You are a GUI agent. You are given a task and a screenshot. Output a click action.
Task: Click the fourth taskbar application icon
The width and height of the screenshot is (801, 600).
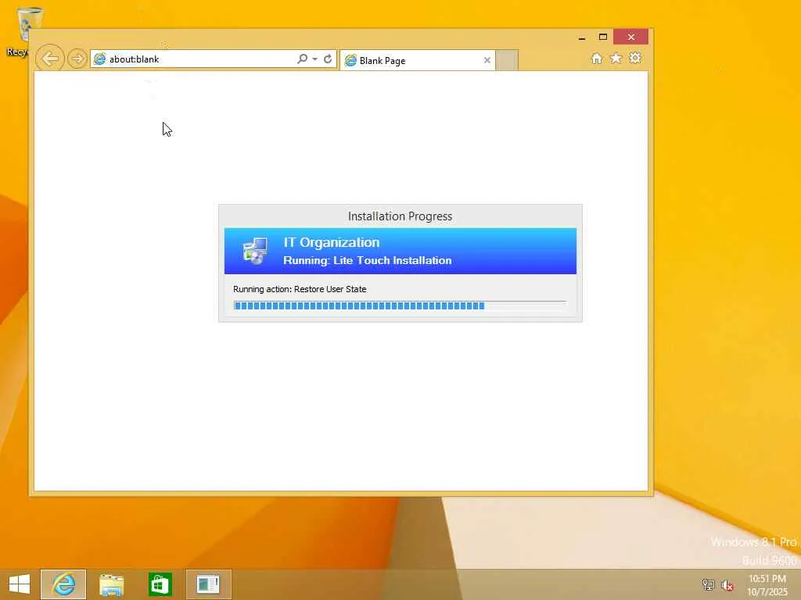[208, 584]
